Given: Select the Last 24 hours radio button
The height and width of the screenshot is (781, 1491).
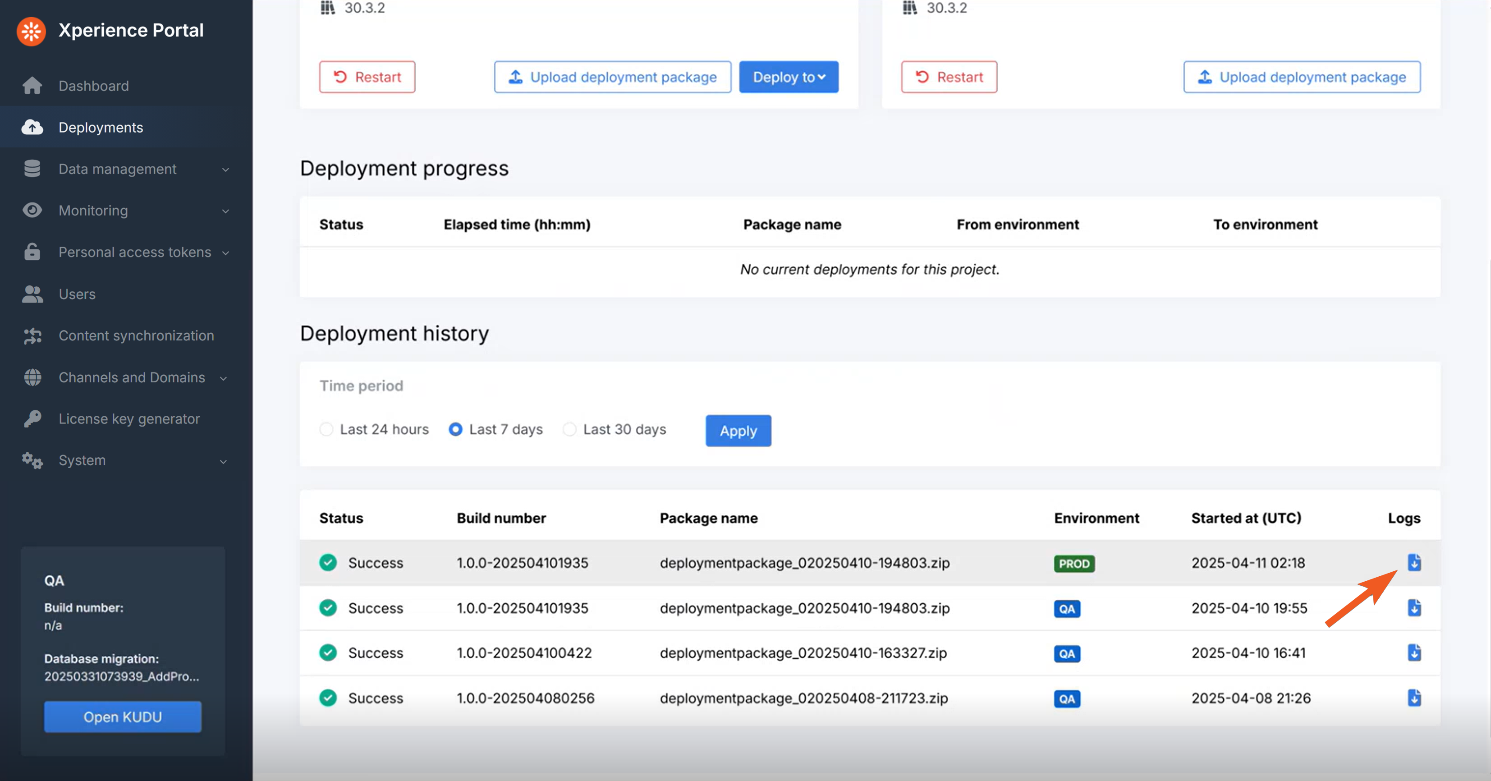Looking at the screenshot, I should click(326, 429).
